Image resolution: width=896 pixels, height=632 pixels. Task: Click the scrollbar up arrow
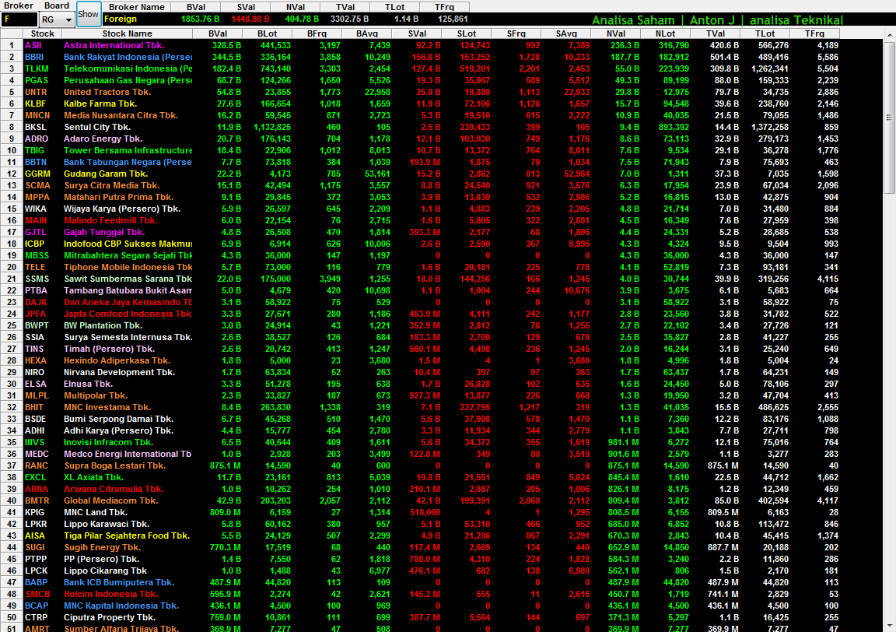click(x=889, y=35)
